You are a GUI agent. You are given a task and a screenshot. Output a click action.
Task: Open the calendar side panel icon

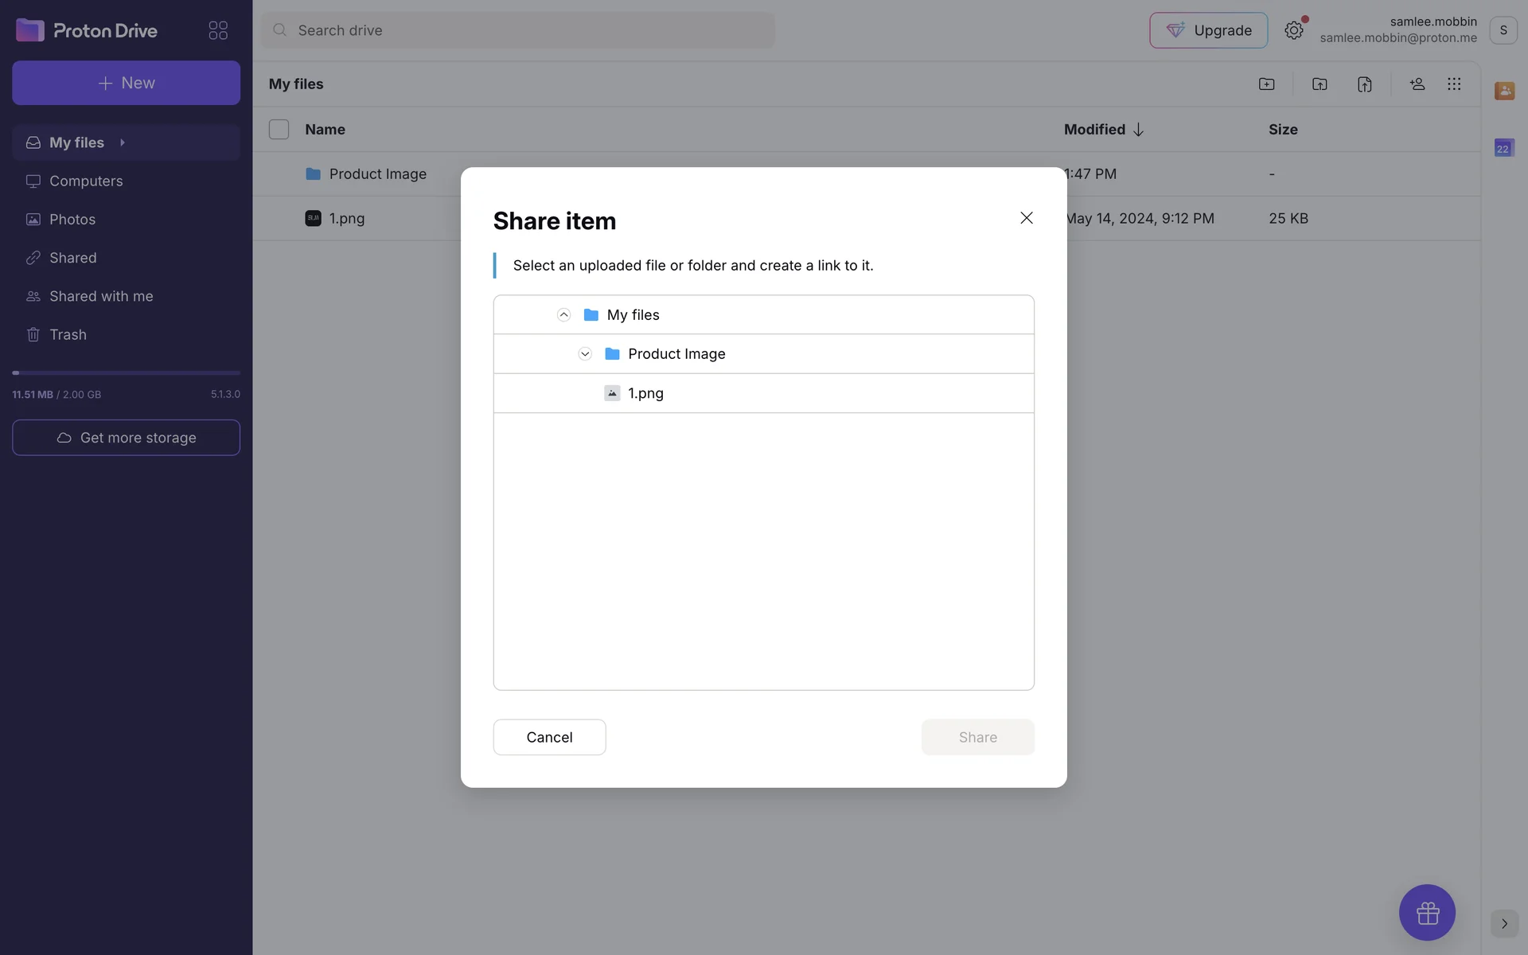[1503, 148]
